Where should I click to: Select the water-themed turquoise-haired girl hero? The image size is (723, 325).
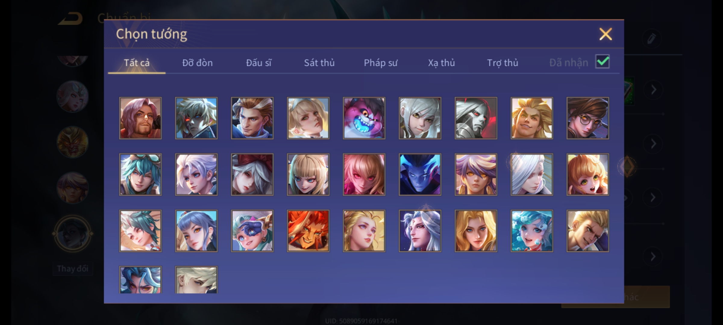pyautogui.click(x=532, y=231)
